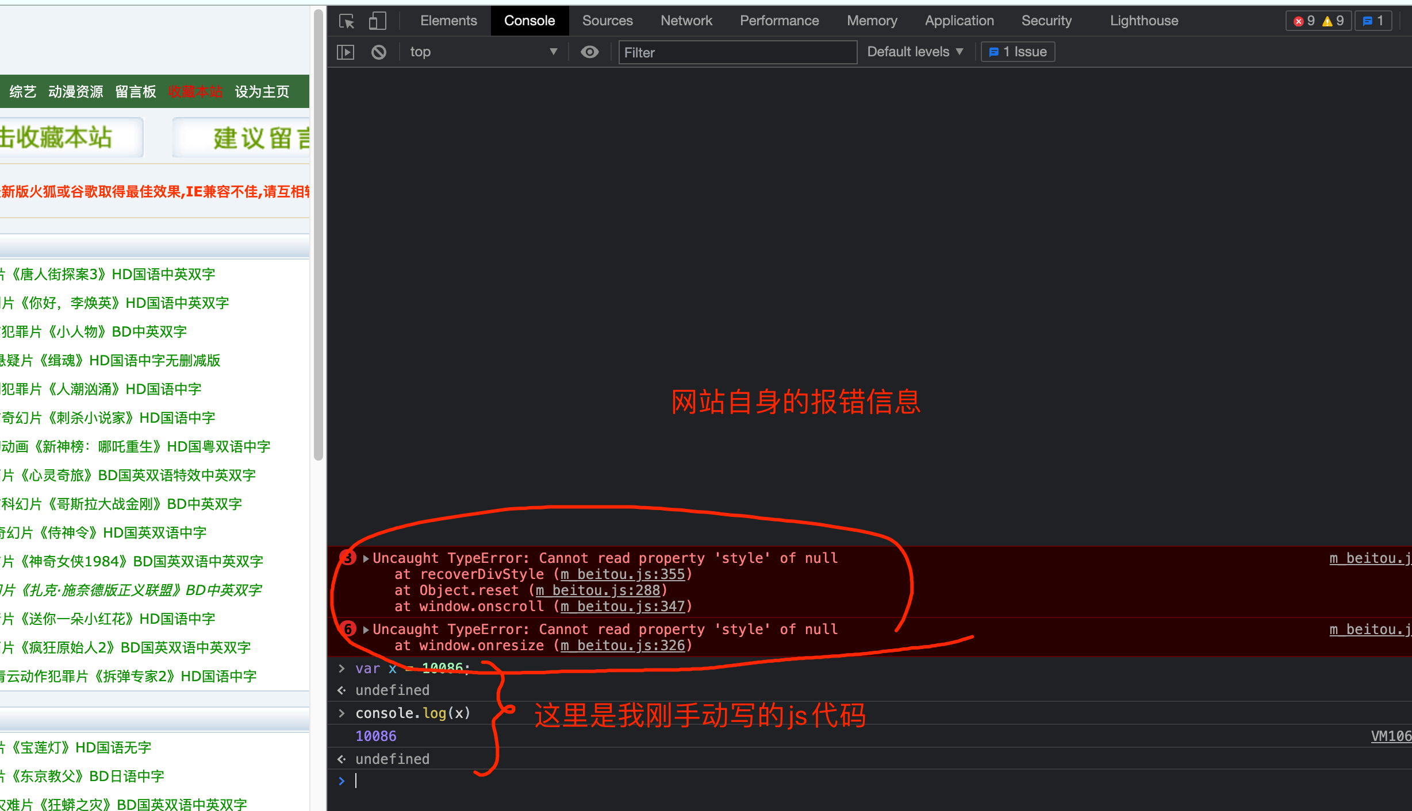Activate the inspect element picker icon
1412x811 pixels.
click(x=347, y=21)
